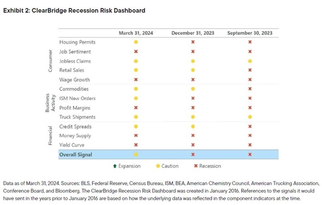Click Overall Signal caution dot for March 2024
Image resolution: width=322 pixels, height=205 pixels.
(136, 155)
